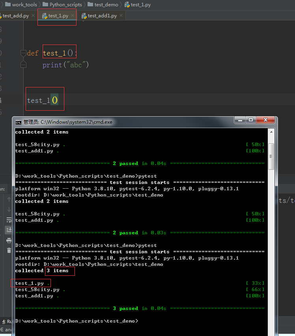
Task: Click the function name in def test_1()
Action: click(x=54, y=53)
